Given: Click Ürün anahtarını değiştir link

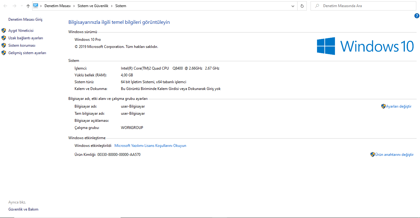Looking at the screenshot, I should coord(394,155).
